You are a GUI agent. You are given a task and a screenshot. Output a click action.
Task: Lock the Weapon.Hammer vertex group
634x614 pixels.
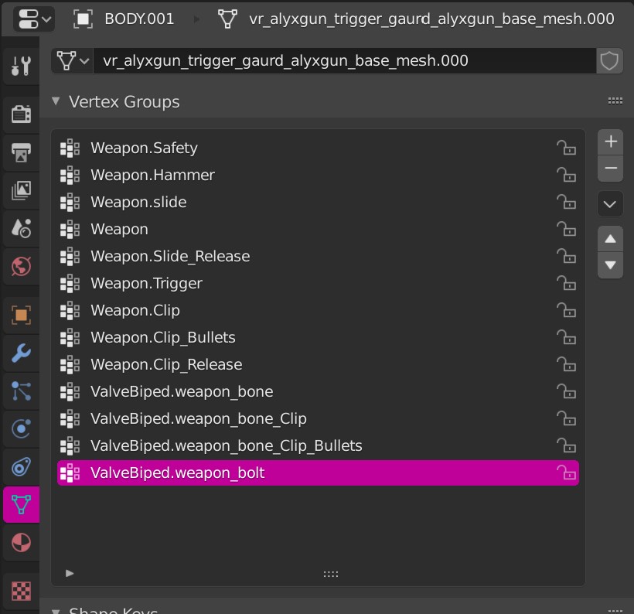(x=566, y=175)
